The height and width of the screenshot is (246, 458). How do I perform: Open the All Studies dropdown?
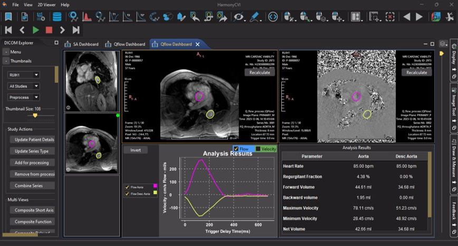click(23, 86)
